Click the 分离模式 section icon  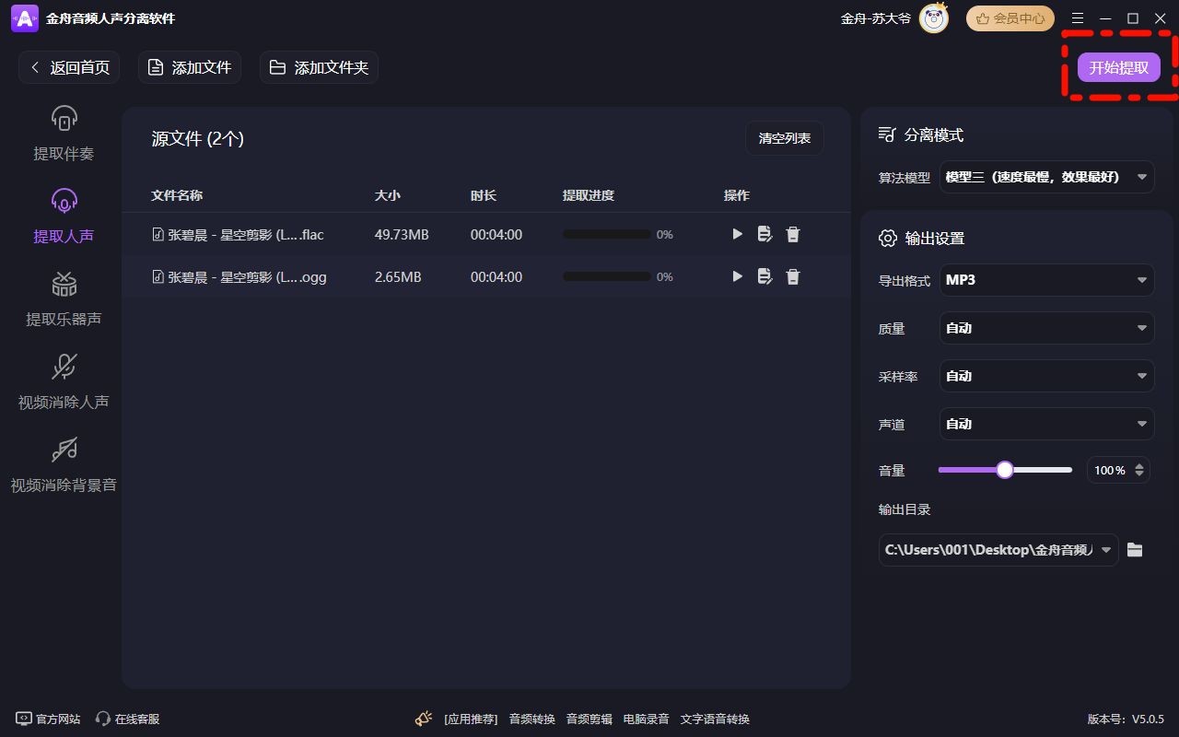click(x=887, y=135)
